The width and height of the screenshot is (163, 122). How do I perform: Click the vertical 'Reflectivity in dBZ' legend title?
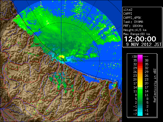click(x=155, y=85)
